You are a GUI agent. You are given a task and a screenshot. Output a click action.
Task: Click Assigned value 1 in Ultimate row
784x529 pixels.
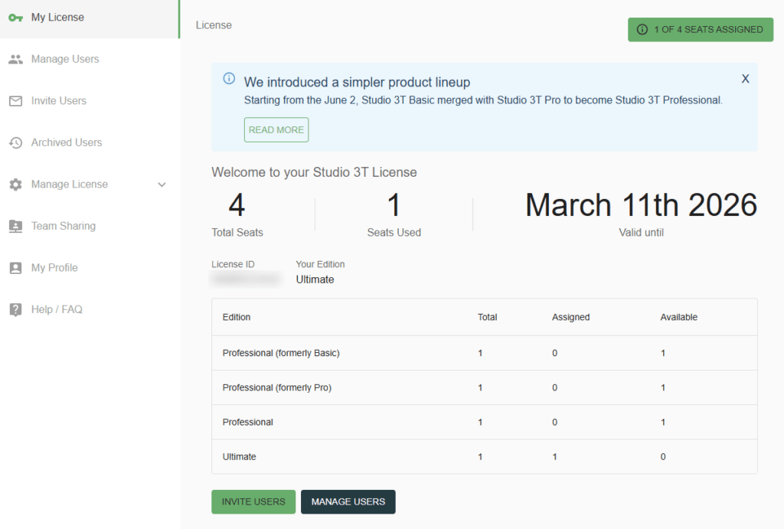(554, 456)
